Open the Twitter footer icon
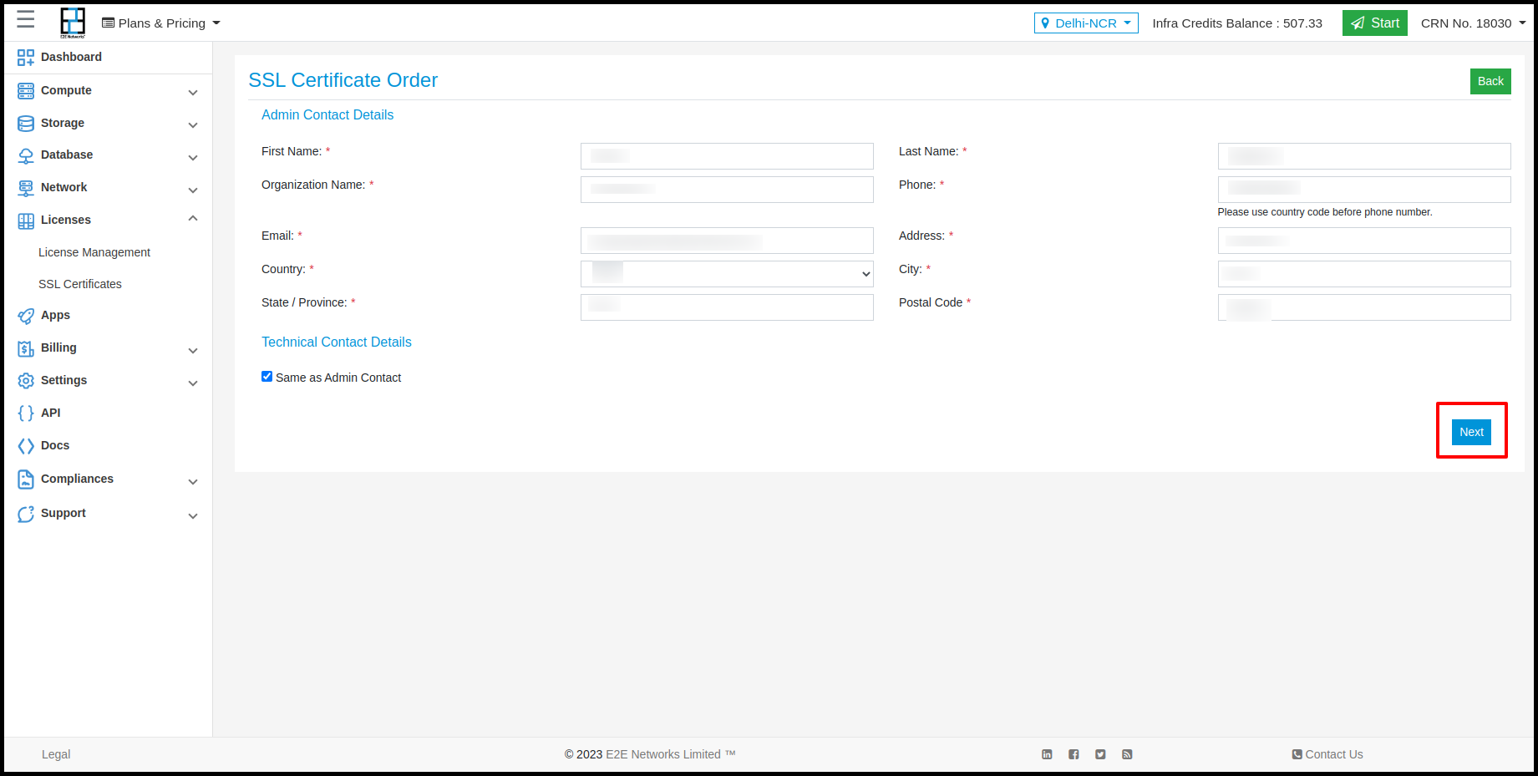Screen dimensions: 1538x776 1100,754
